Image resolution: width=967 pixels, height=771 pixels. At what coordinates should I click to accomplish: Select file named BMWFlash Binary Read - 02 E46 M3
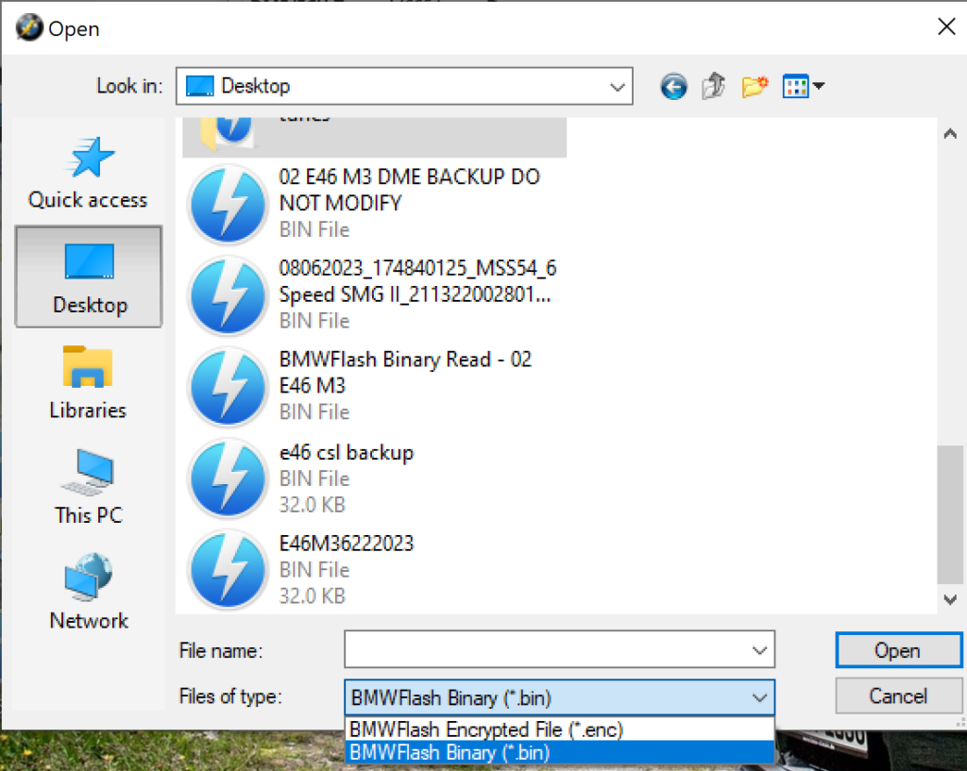point(405,372)
